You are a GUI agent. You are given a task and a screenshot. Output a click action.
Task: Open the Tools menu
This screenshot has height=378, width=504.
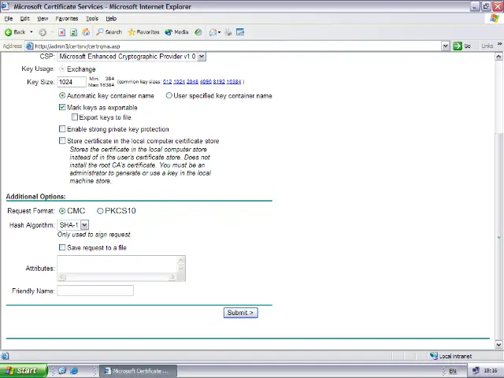(x=92, y=18)
